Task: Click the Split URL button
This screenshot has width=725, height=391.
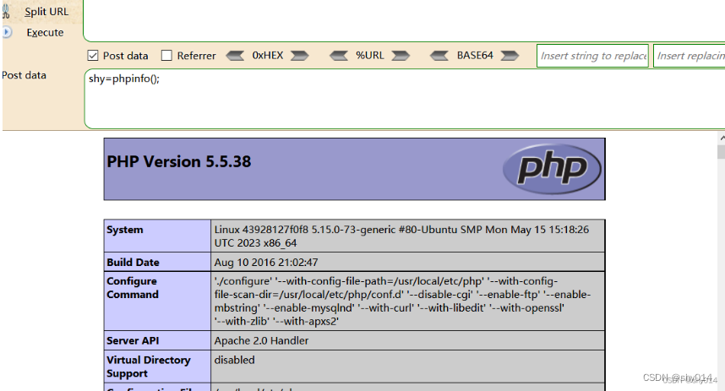Action: point(46,12)
